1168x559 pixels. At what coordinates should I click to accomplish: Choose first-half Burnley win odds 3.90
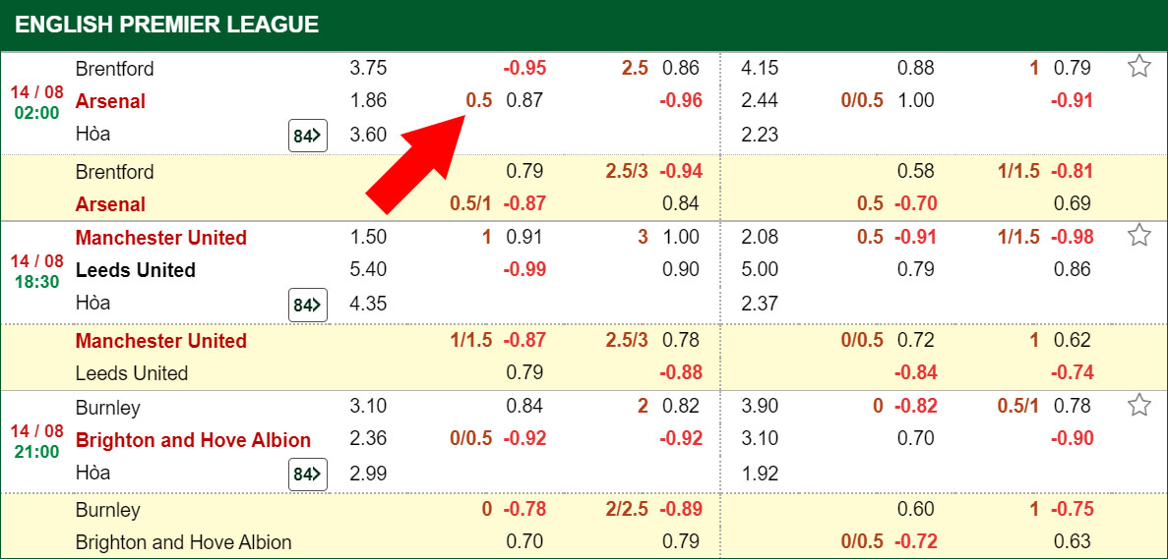[760, 406]
